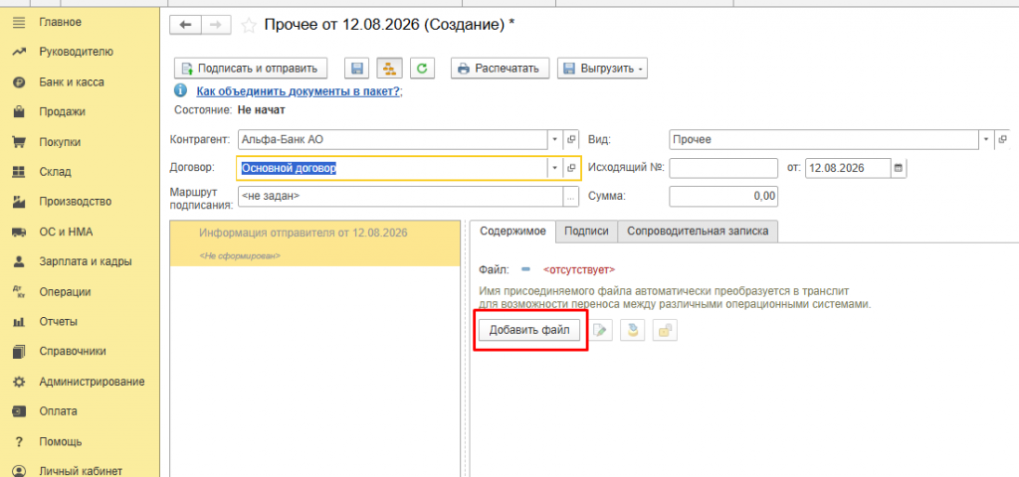
Task: Select Отчеты in the sidebar menu
Action: pyautogui.click(x=59, y=322)
